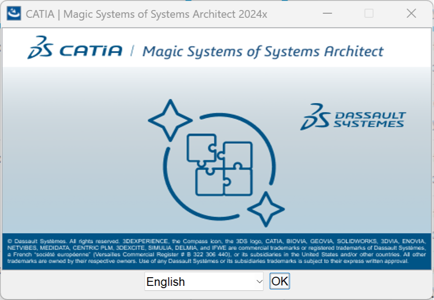Close the Magic Systems of Systems Architect window

[x=411, y=13]
